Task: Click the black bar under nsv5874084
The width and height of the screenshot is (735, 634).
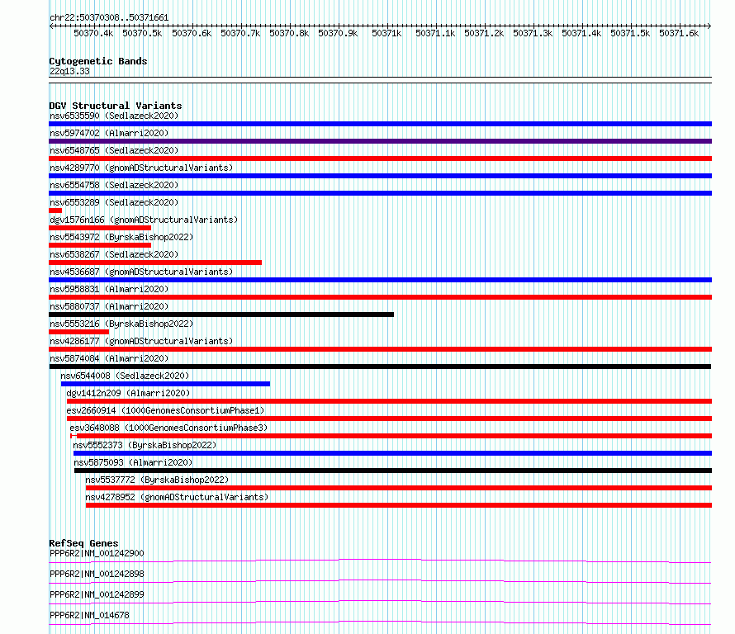Action: pyautogui.click(x=380, y=367)
